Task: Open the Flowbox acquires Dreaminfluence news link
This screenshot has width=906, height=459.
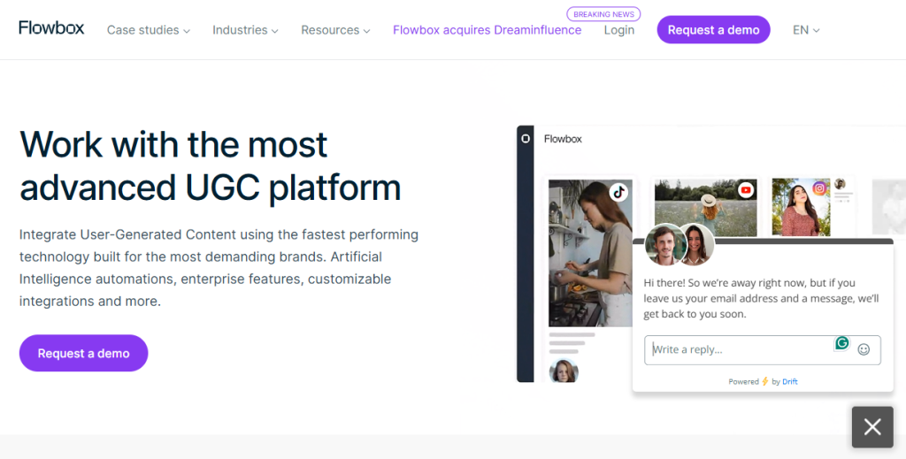Action: point(487,30)
